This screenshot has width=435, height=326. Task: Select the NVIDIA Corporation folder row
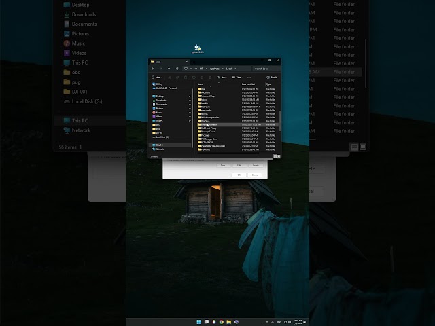pyautogui.click(x=237, y=117)
